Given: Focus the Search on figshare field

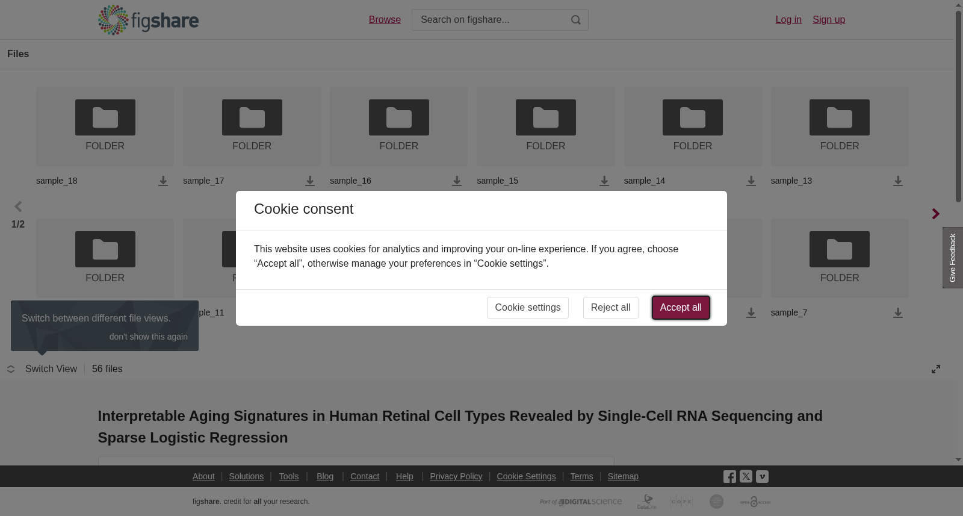Looking at the screenshot, I should point(491,20).
